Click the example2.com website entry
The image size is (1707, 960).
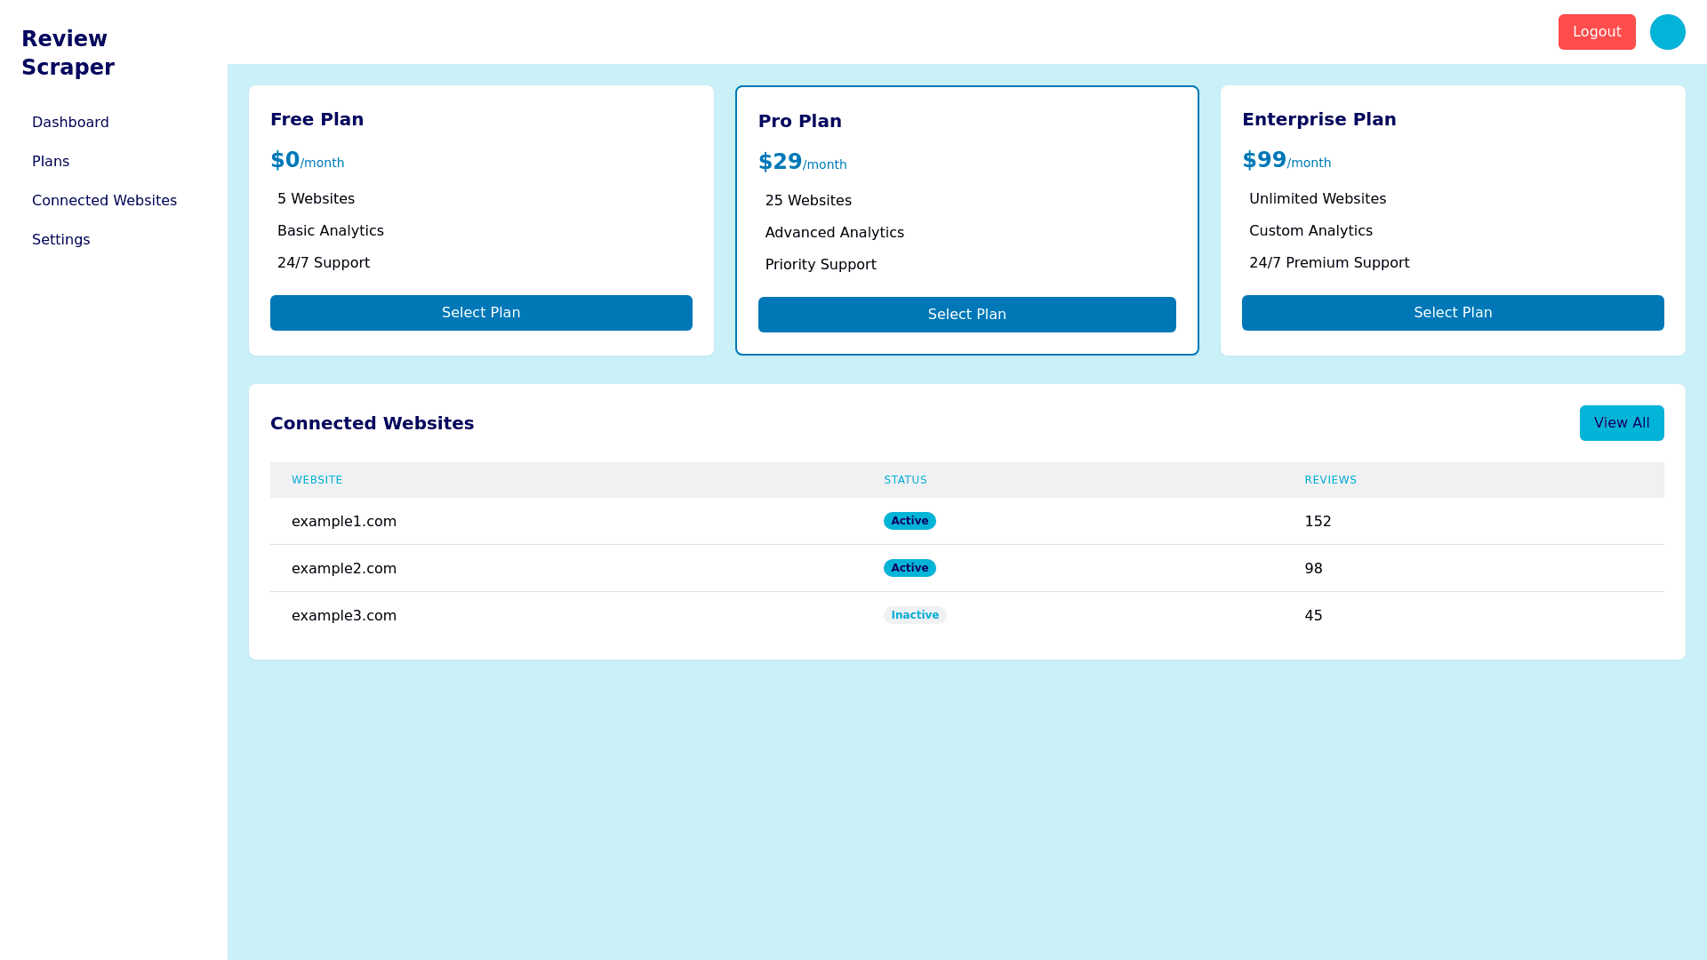(344, 569)
